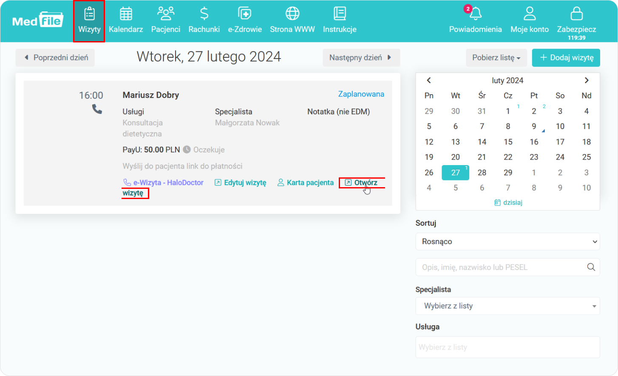The height and width of the screenshot is (376, 618).
Task: Select calendar day 27
Action: [455, 173]
